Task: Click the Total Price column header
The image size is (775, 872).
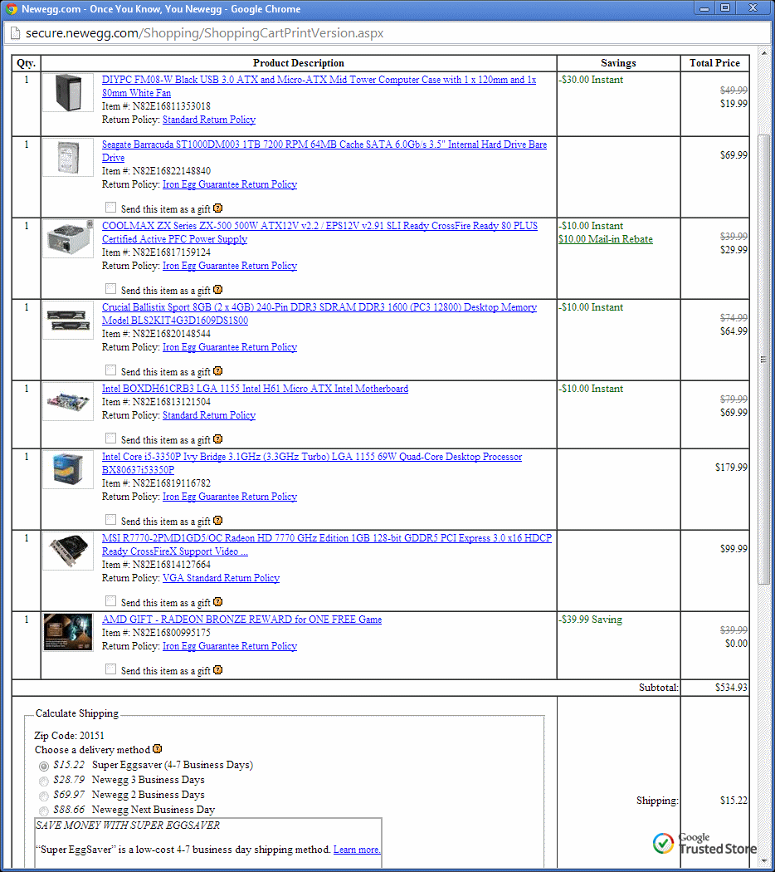Action: 714,63
